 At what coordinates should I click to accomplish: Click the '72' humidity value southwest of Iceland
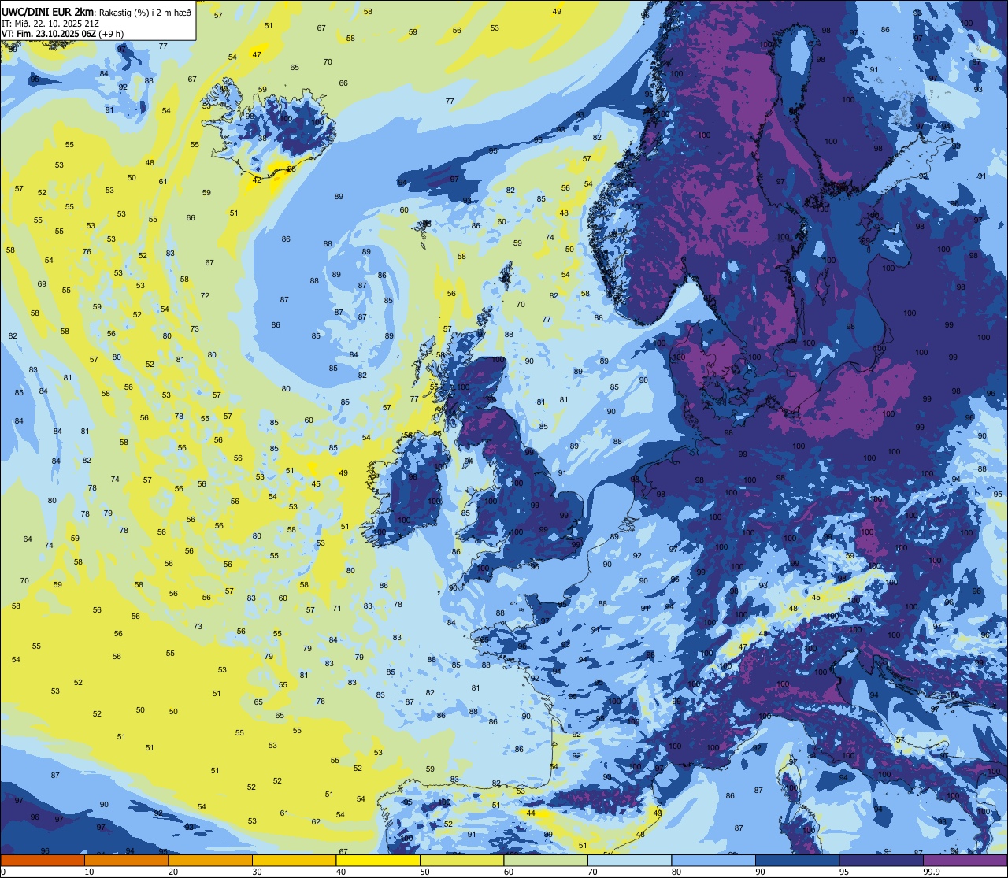click(x=205, y=296)
